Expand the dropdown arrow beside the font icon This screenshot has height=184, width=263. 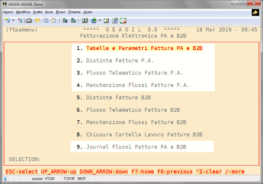click(x=100, y=20)
